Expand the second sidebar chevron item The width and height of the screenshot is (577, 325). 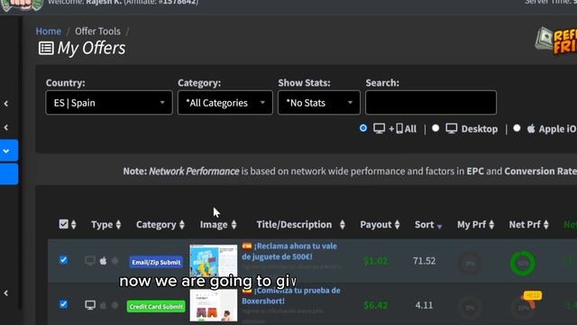(6, 127)
